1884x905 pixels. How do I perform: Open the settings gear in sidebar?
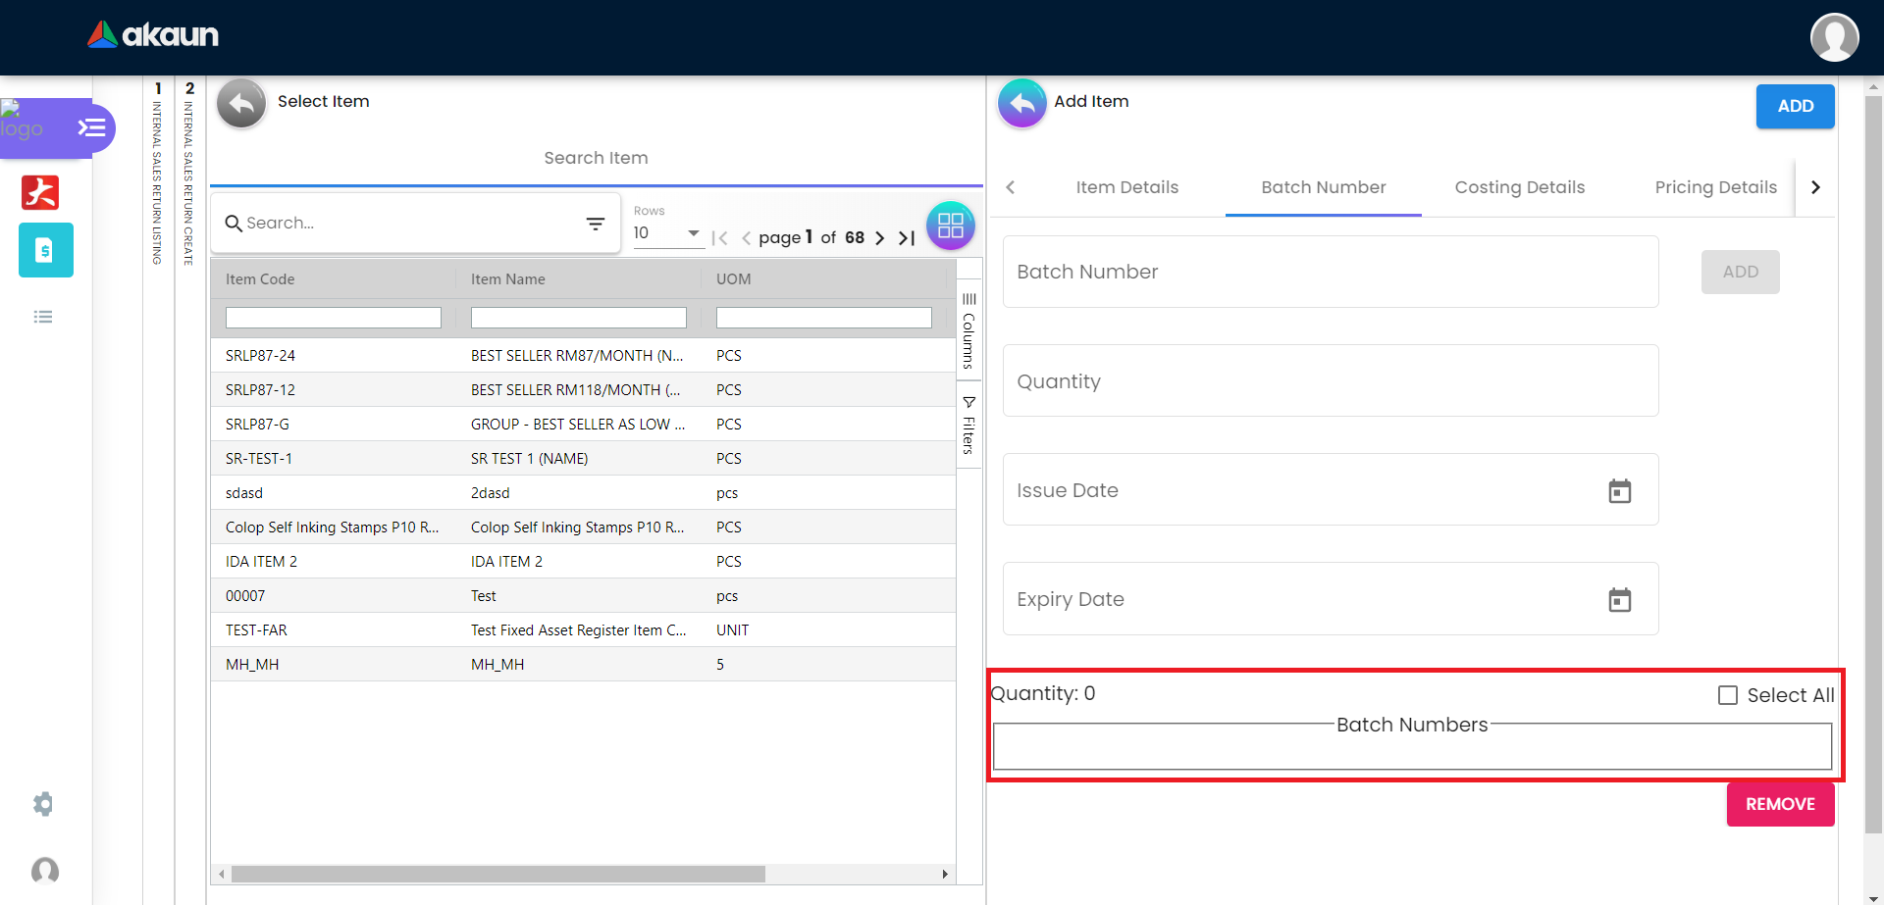coord(43,804)
